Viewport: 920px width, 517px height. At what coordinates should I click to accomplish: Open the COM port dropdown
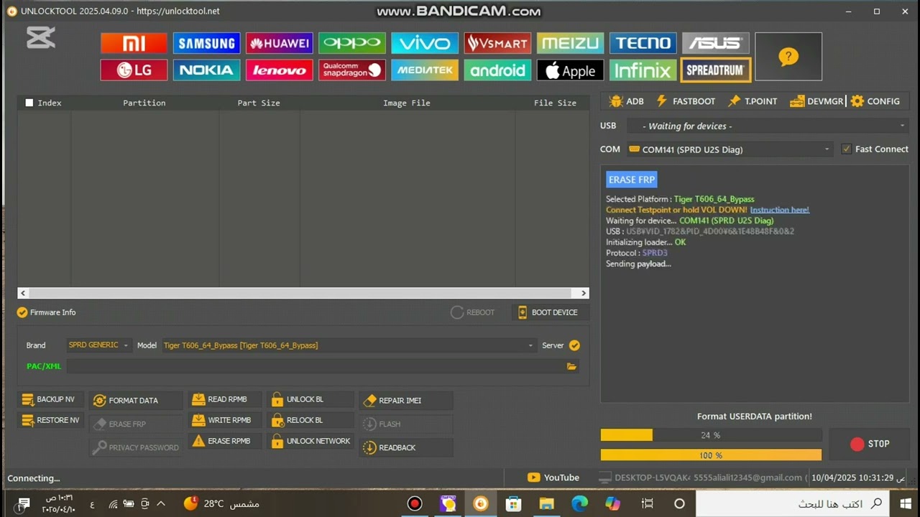tap(730, 149)
